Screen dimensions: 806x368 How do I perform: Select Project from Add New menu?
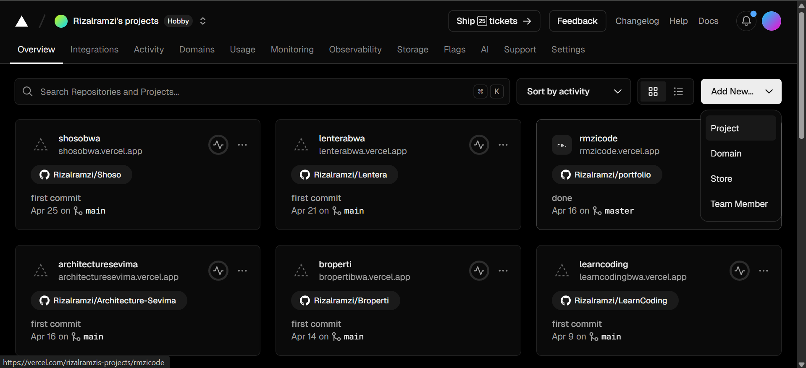(x=741, y=128)
